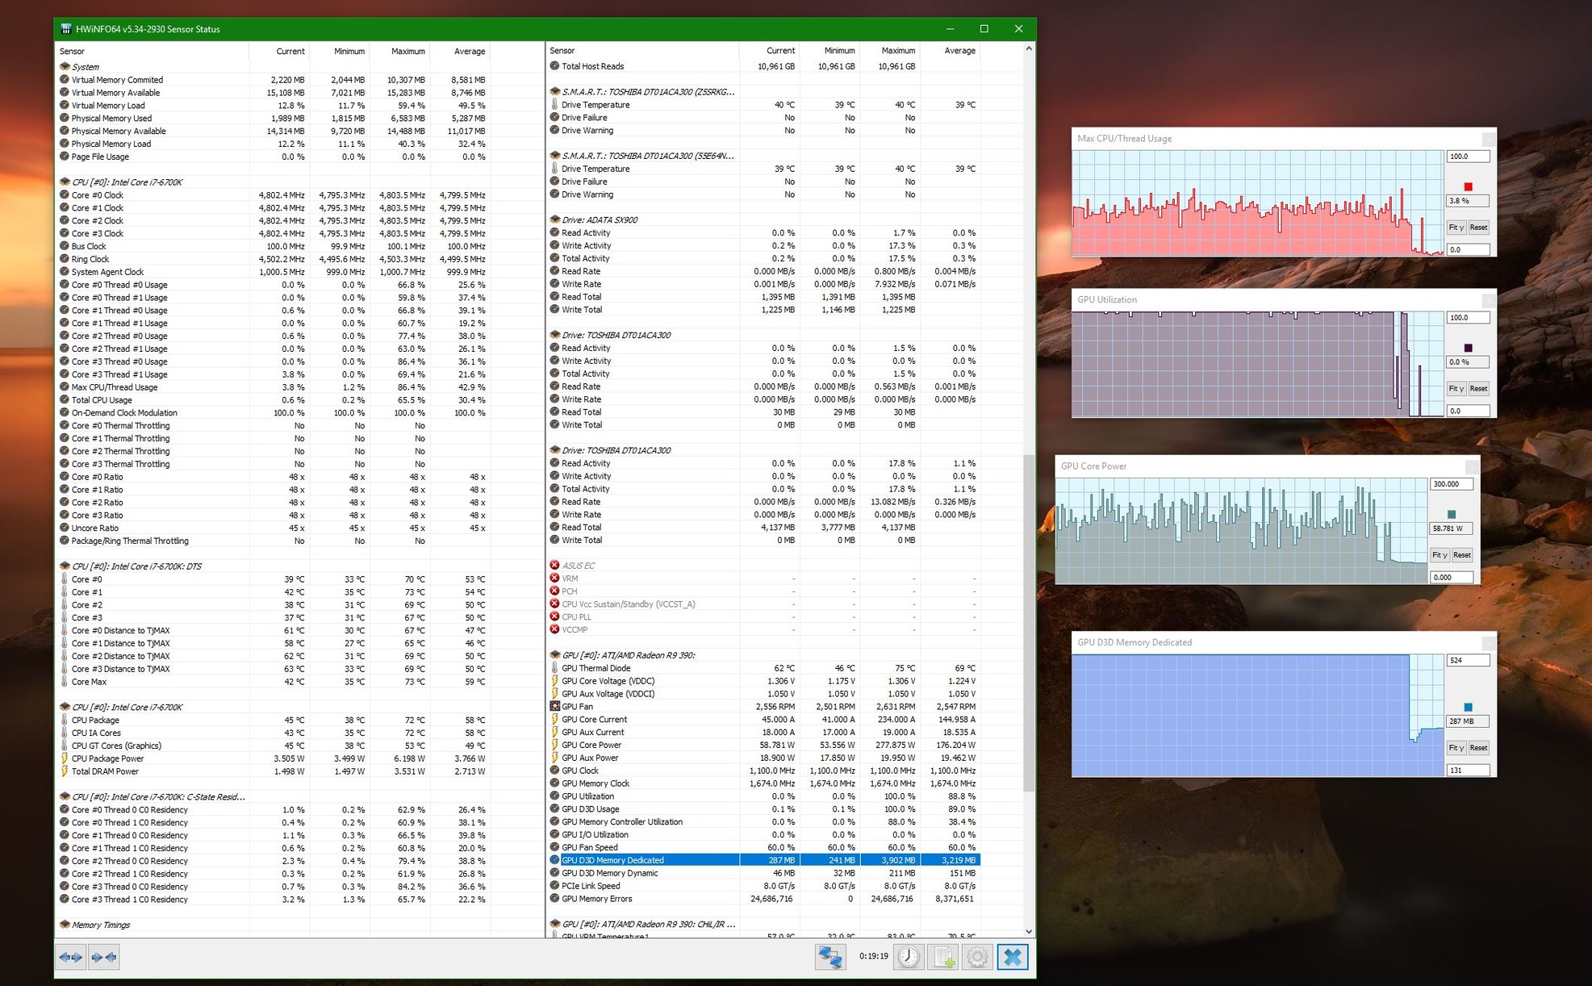Click the blue X close sensors button
The width and height of the screenshot is (1592, 986).
point(1013,957)
